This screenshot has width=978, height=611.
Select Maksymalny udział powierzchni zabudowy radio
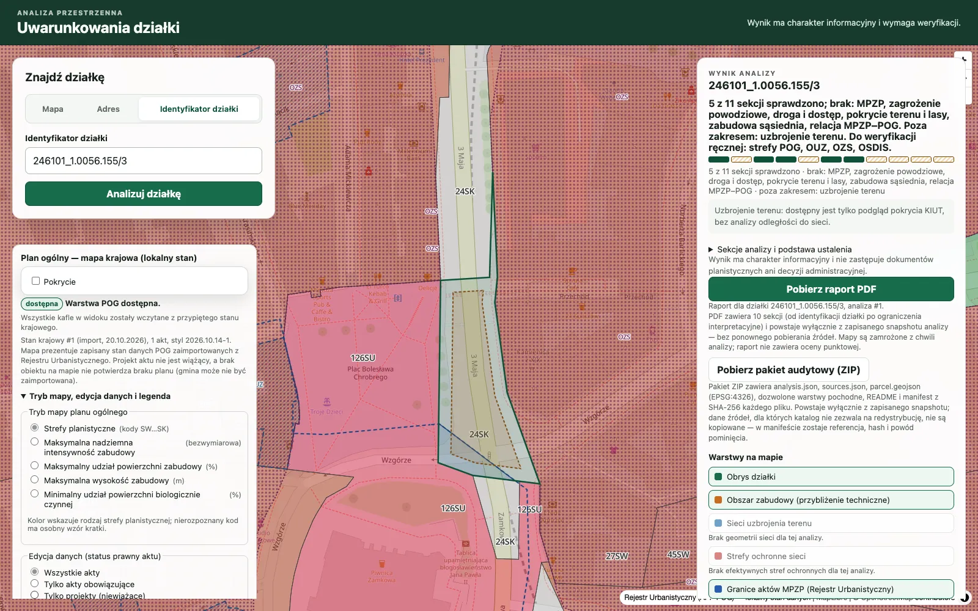click(35, 466)
